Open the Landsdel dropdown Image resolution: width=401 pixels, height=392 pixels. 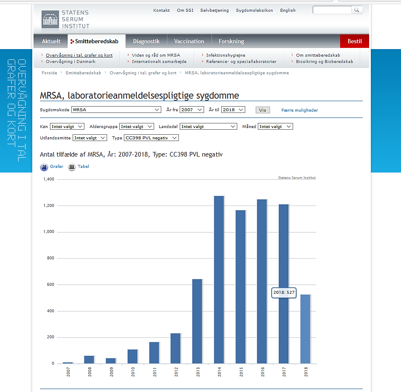[208, 126]
